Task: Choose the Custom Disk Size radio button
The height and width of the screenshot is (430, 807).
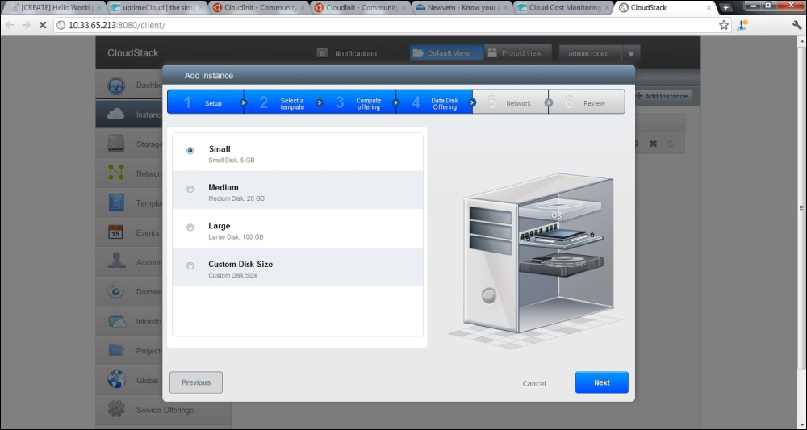Action: [190, 266]
